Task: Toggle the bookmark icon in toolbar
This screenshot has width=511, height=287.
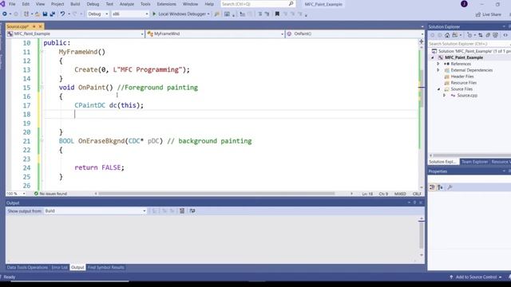Action: click(277, 14)
